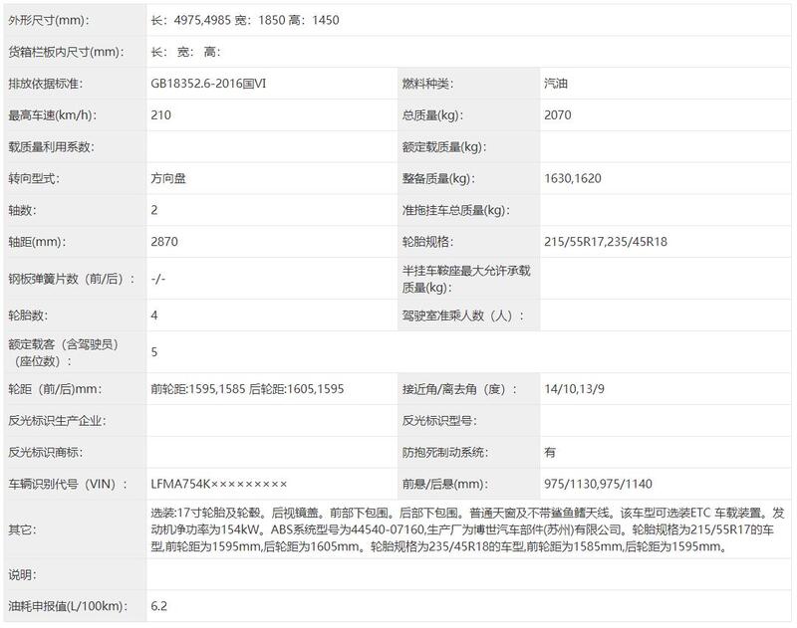Select the leaf spring value -/-
Viewport: 797px width, 628px height.
(158, 279)
